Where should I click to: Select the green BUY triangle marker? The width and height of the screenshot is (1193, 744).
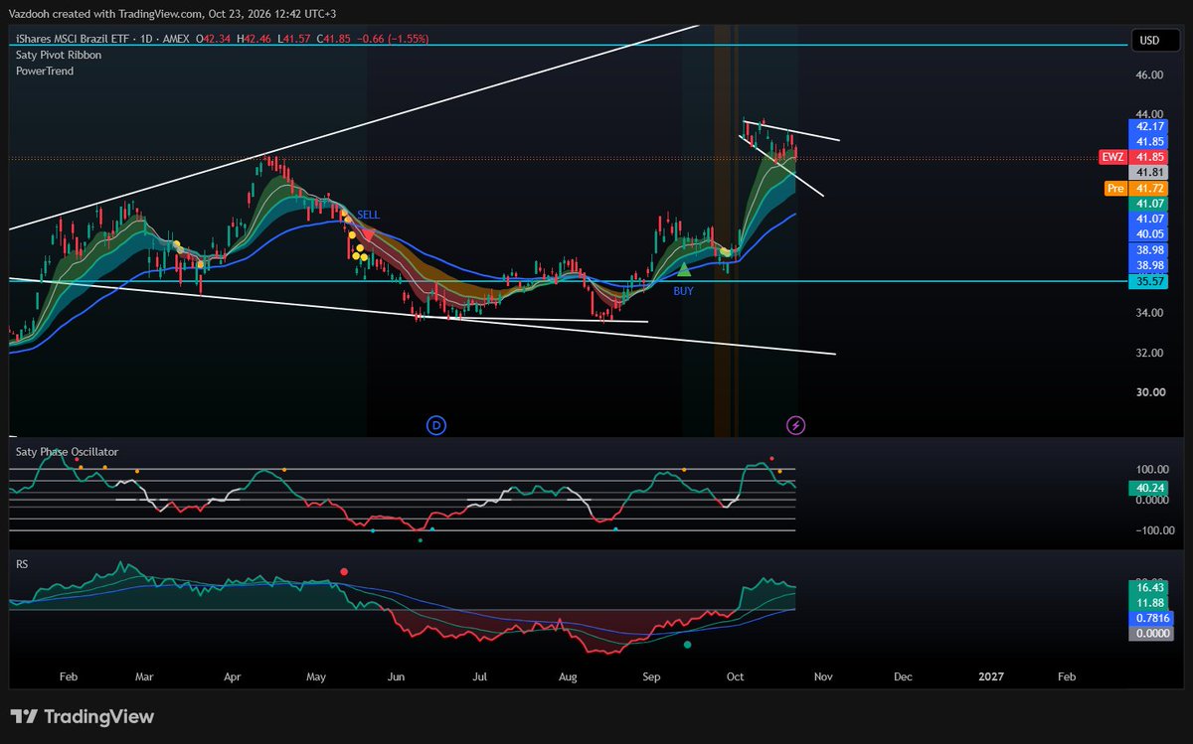[x=684, y=269]
